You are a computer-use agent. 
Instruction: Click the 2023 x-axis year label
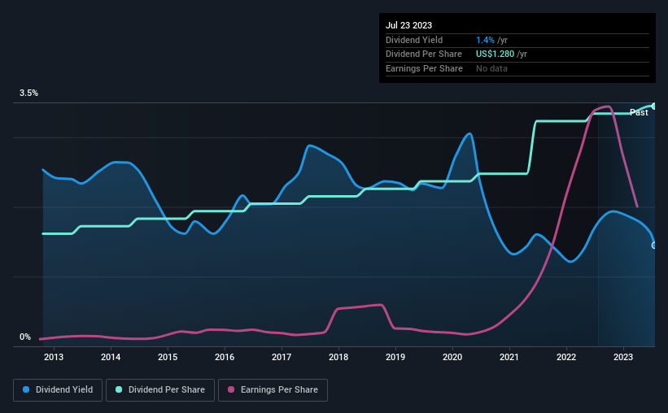tap(623, 357)
